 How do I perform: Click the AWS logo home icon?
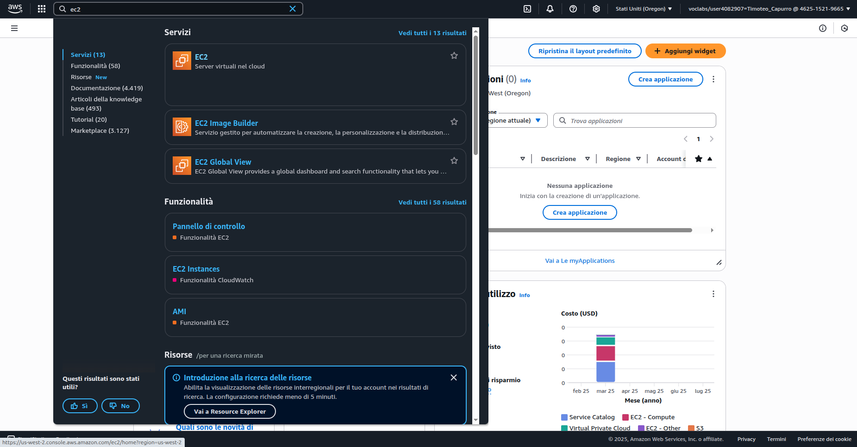(x=15, y=9)
